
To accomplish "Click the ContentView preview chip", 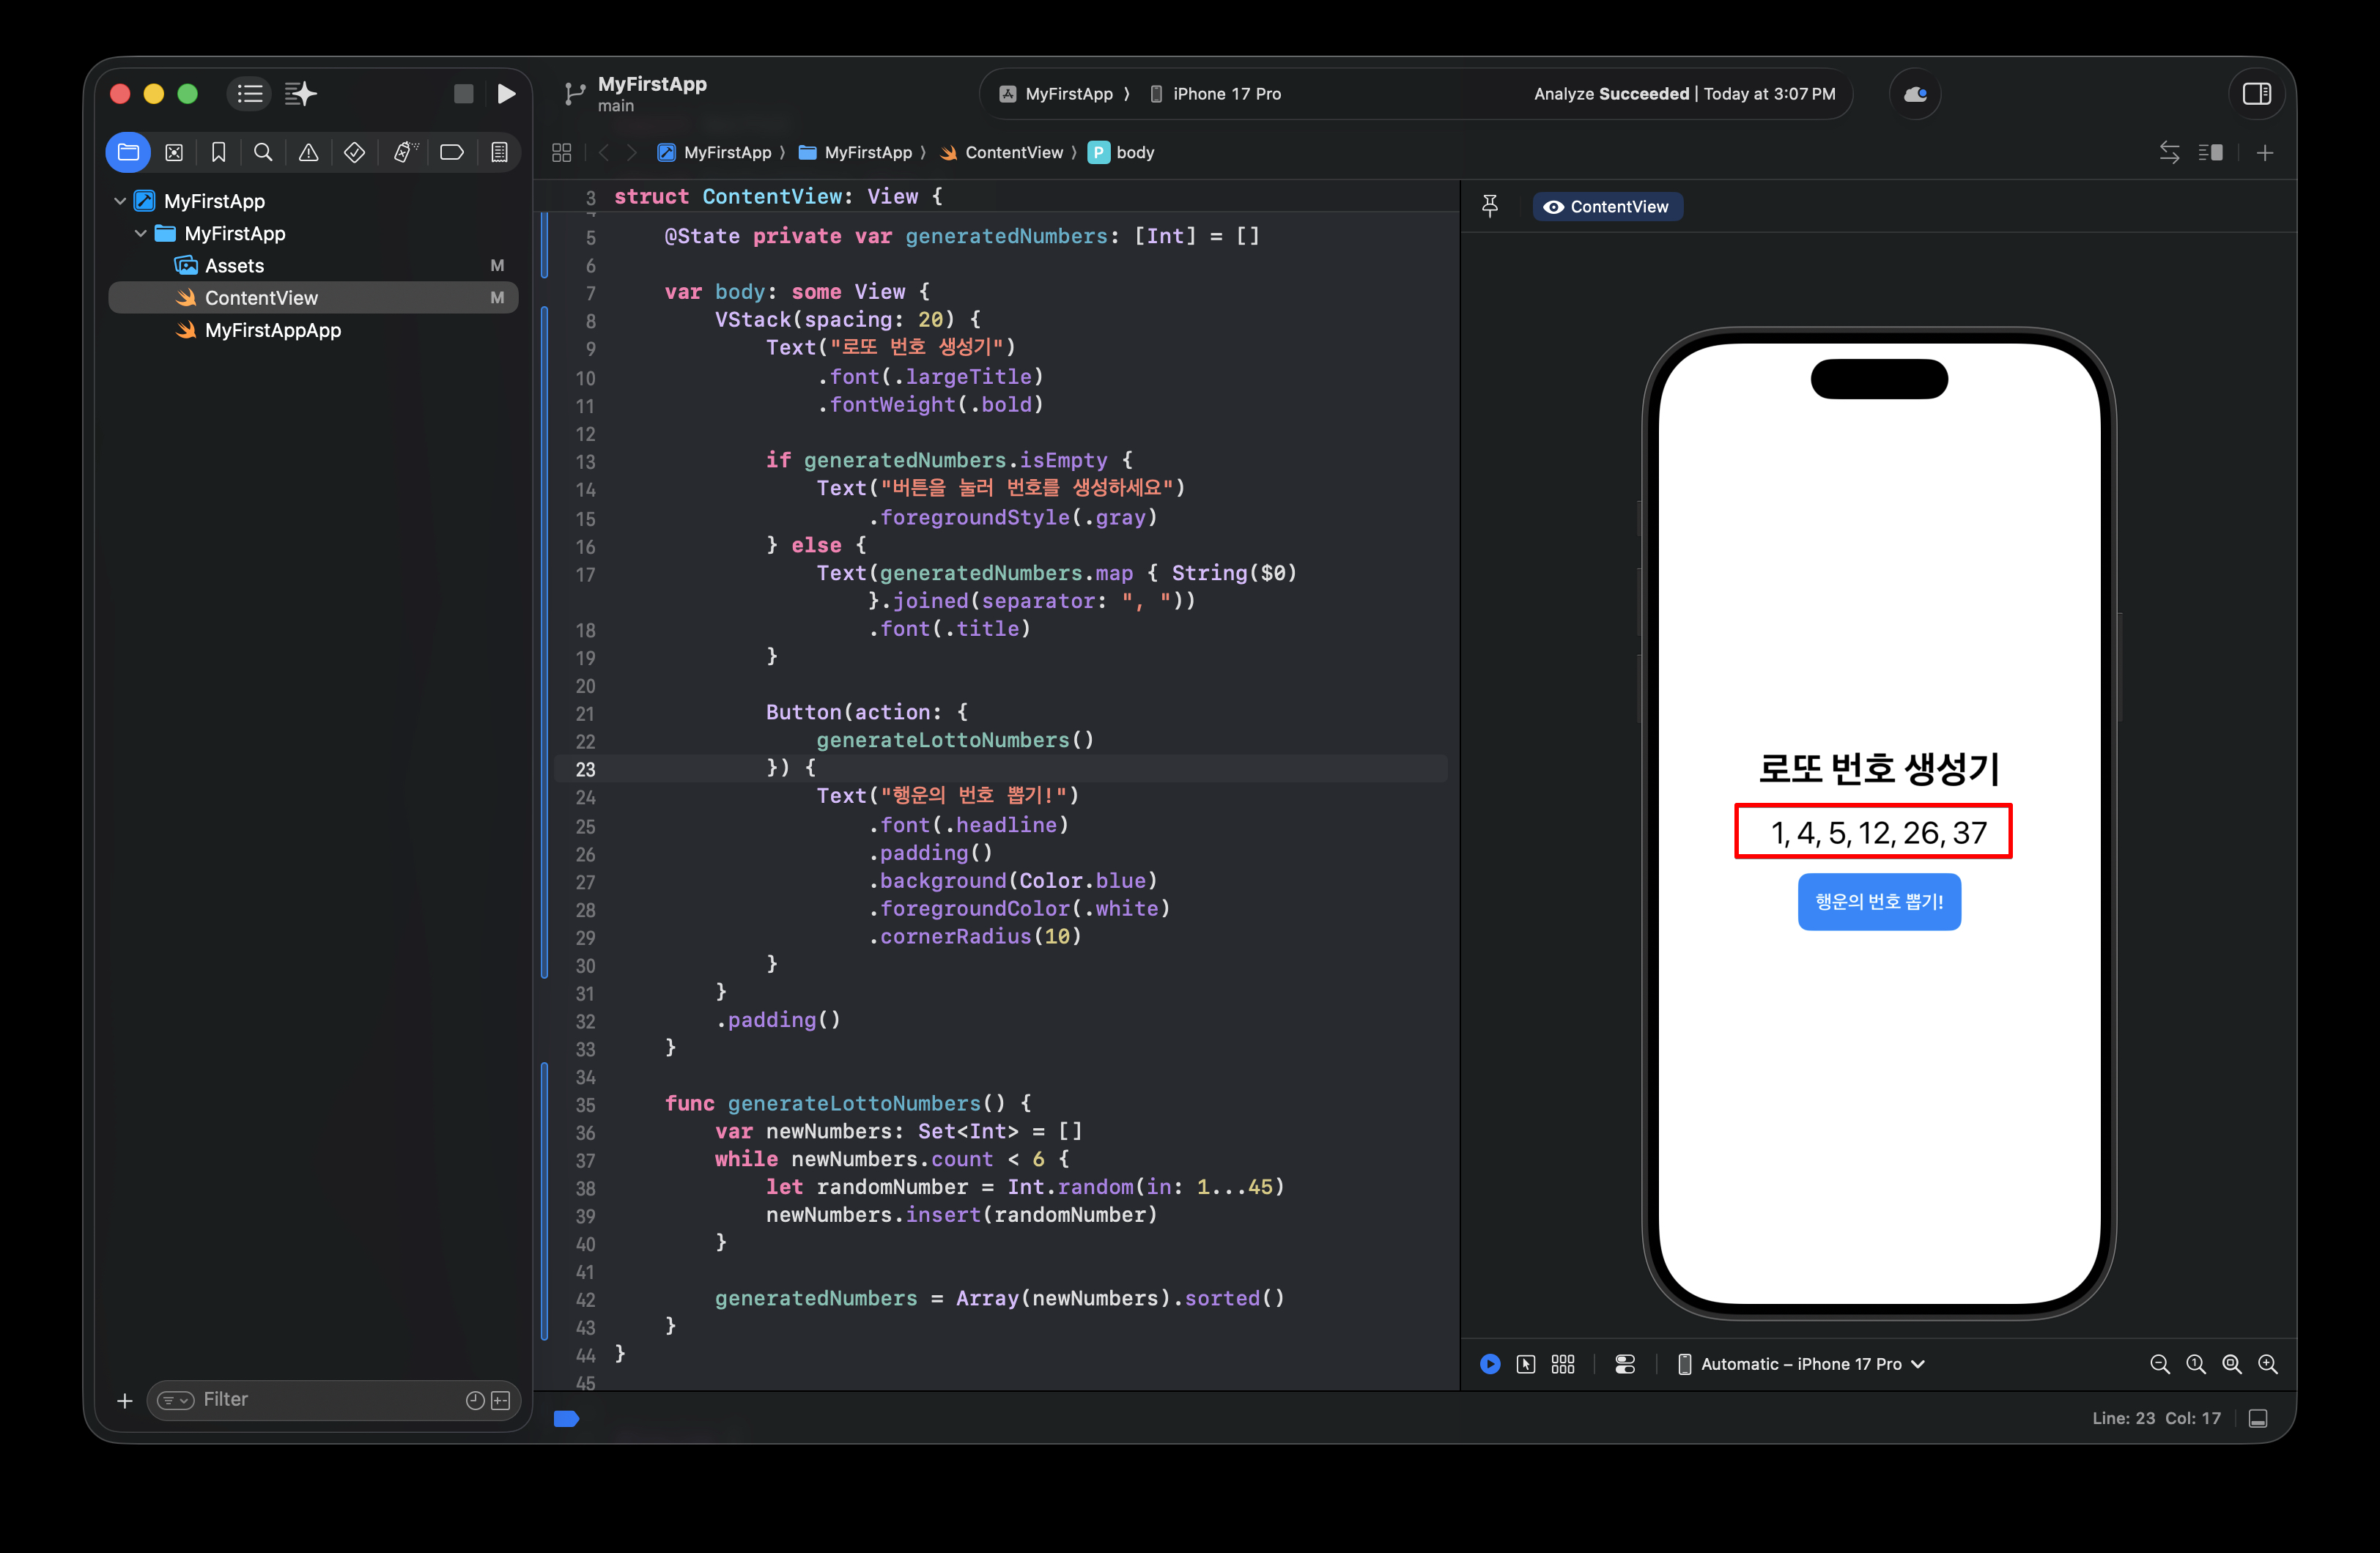I will tap(1607, 206).
